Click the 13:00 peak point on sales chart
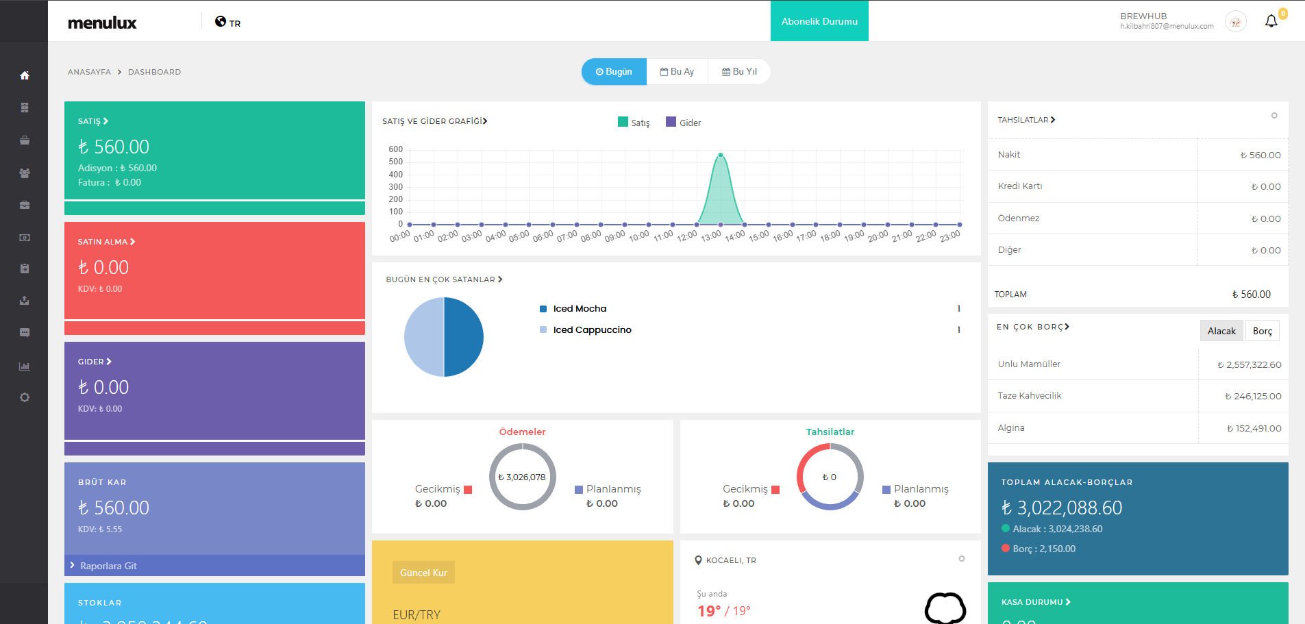 coord(721,155)
